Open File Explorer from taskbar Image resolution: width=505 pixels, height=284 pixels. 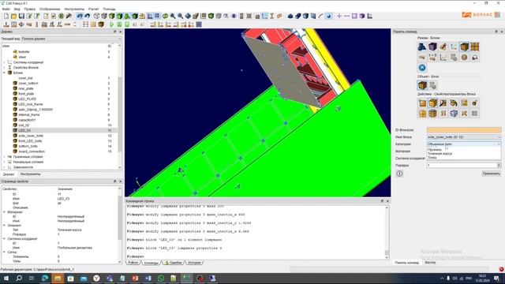tap(58, 278)
